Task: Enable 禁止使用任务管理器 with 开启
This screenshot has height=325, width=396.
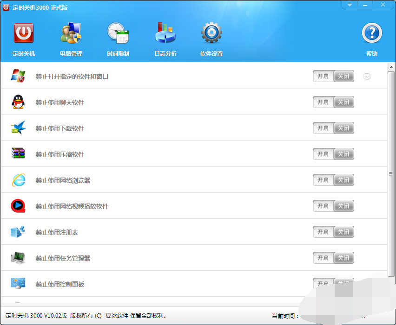Action: (323, 258)
